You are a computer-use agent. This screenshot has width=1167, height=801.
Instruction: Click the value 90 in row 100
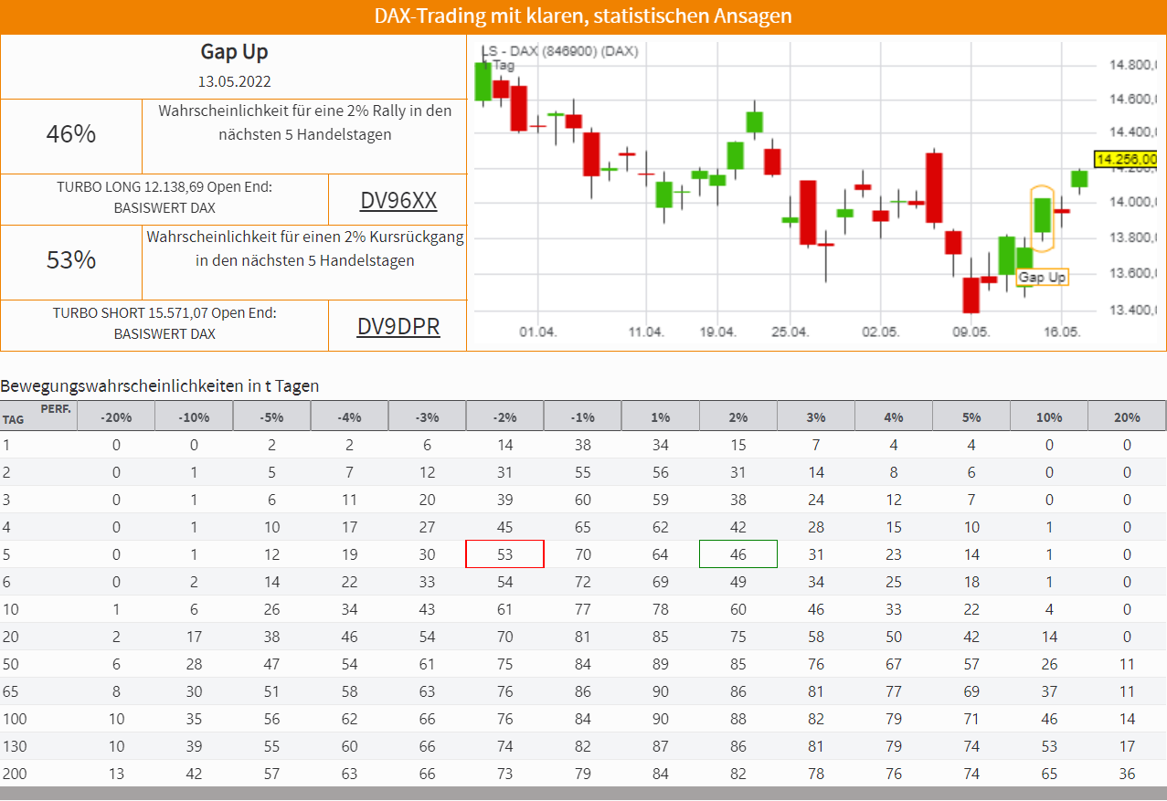point(660,719)
